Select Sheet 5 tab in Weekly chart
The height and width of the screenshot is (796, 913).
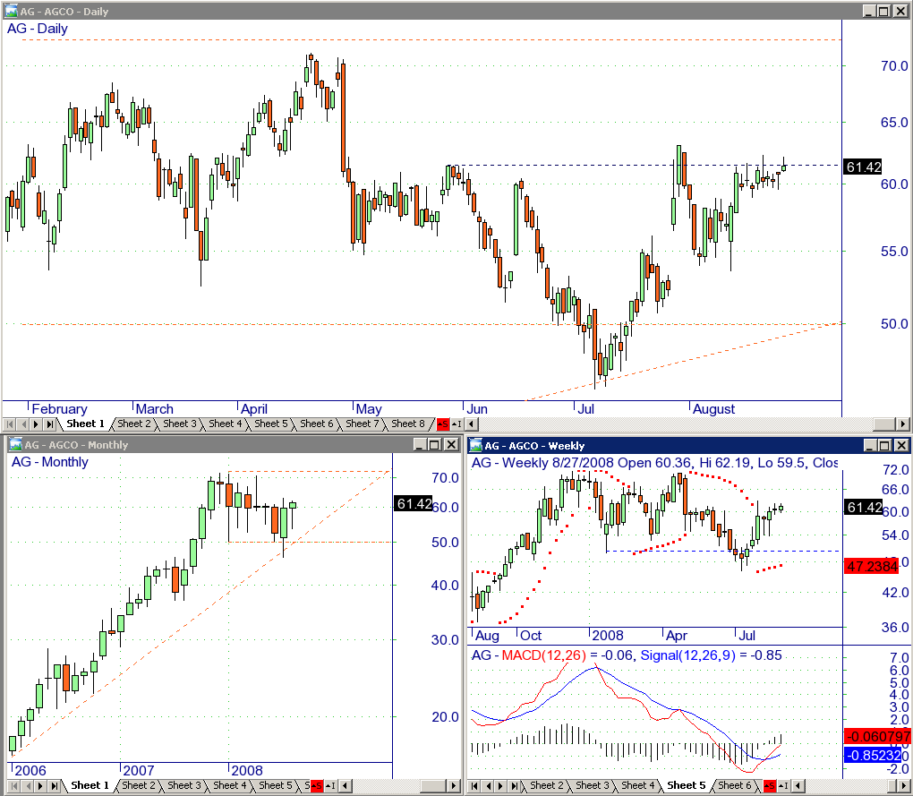coord(686,785)
